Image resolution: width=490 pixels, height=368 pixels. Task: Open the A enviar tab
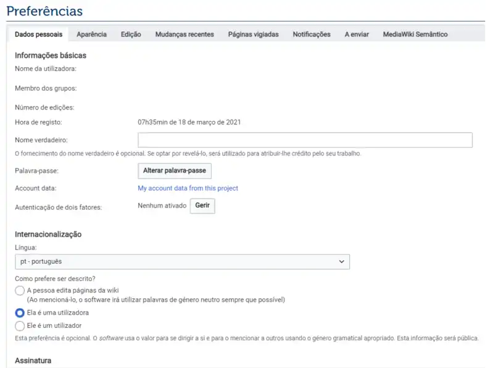(x=357, y=35)
